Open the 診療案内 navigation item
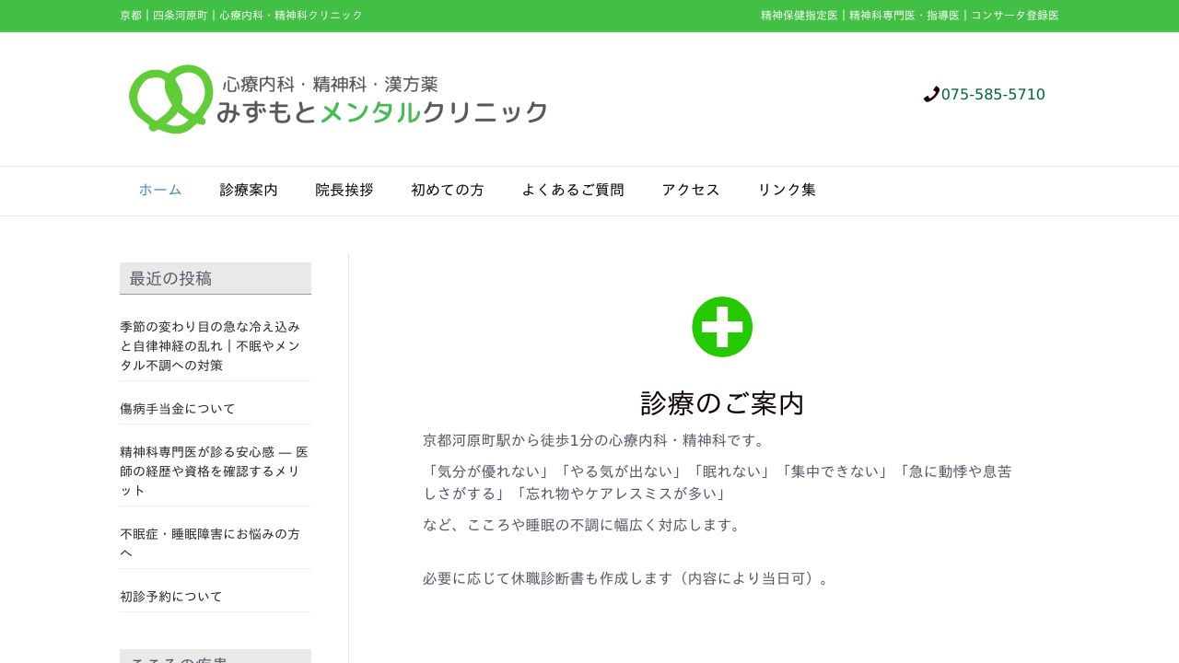This screenshot has height=663, width=1179. pyautogui.click(x=249, y=191)
